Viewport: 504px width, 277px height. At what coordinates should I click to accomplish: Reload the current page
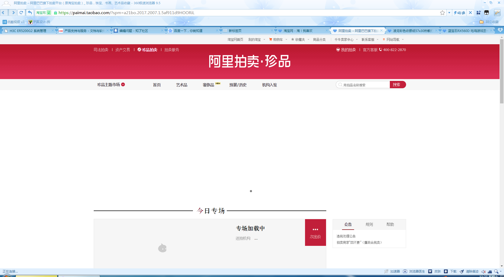21,13
